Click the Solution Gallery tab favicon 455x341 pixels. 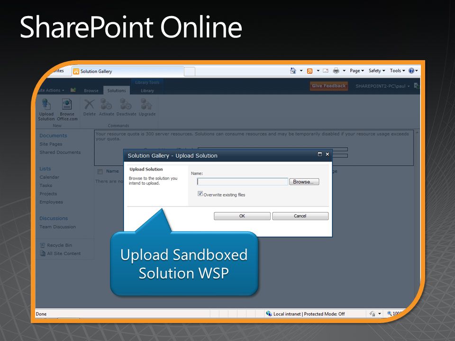point(76,72)
